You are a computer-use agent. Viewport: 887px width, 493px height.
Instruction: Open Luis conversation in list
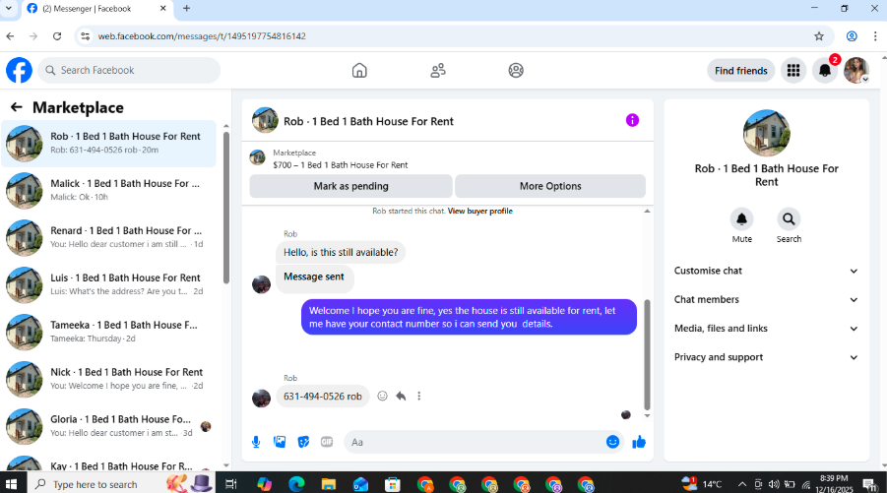[108, 285]
